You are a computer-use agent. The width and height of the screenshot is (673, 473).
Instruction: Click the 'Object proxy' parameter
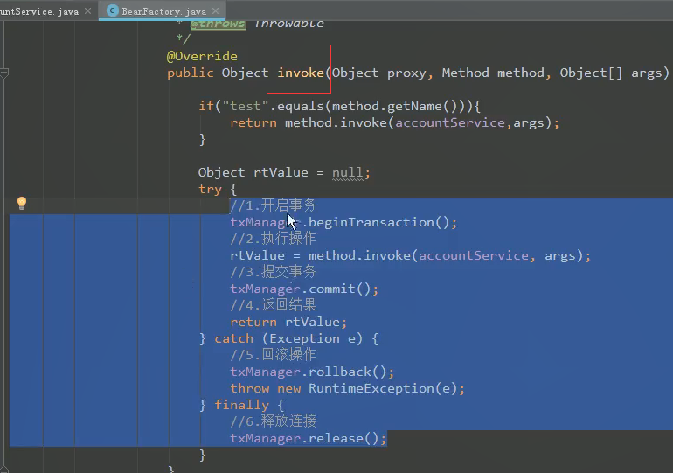pyautogui.click(x=378, y=73)
